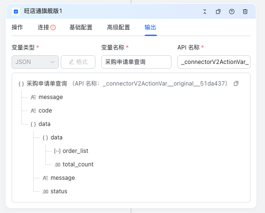Switch to the 操作 tab
The image size is (265, 213).
coord(17,27)
